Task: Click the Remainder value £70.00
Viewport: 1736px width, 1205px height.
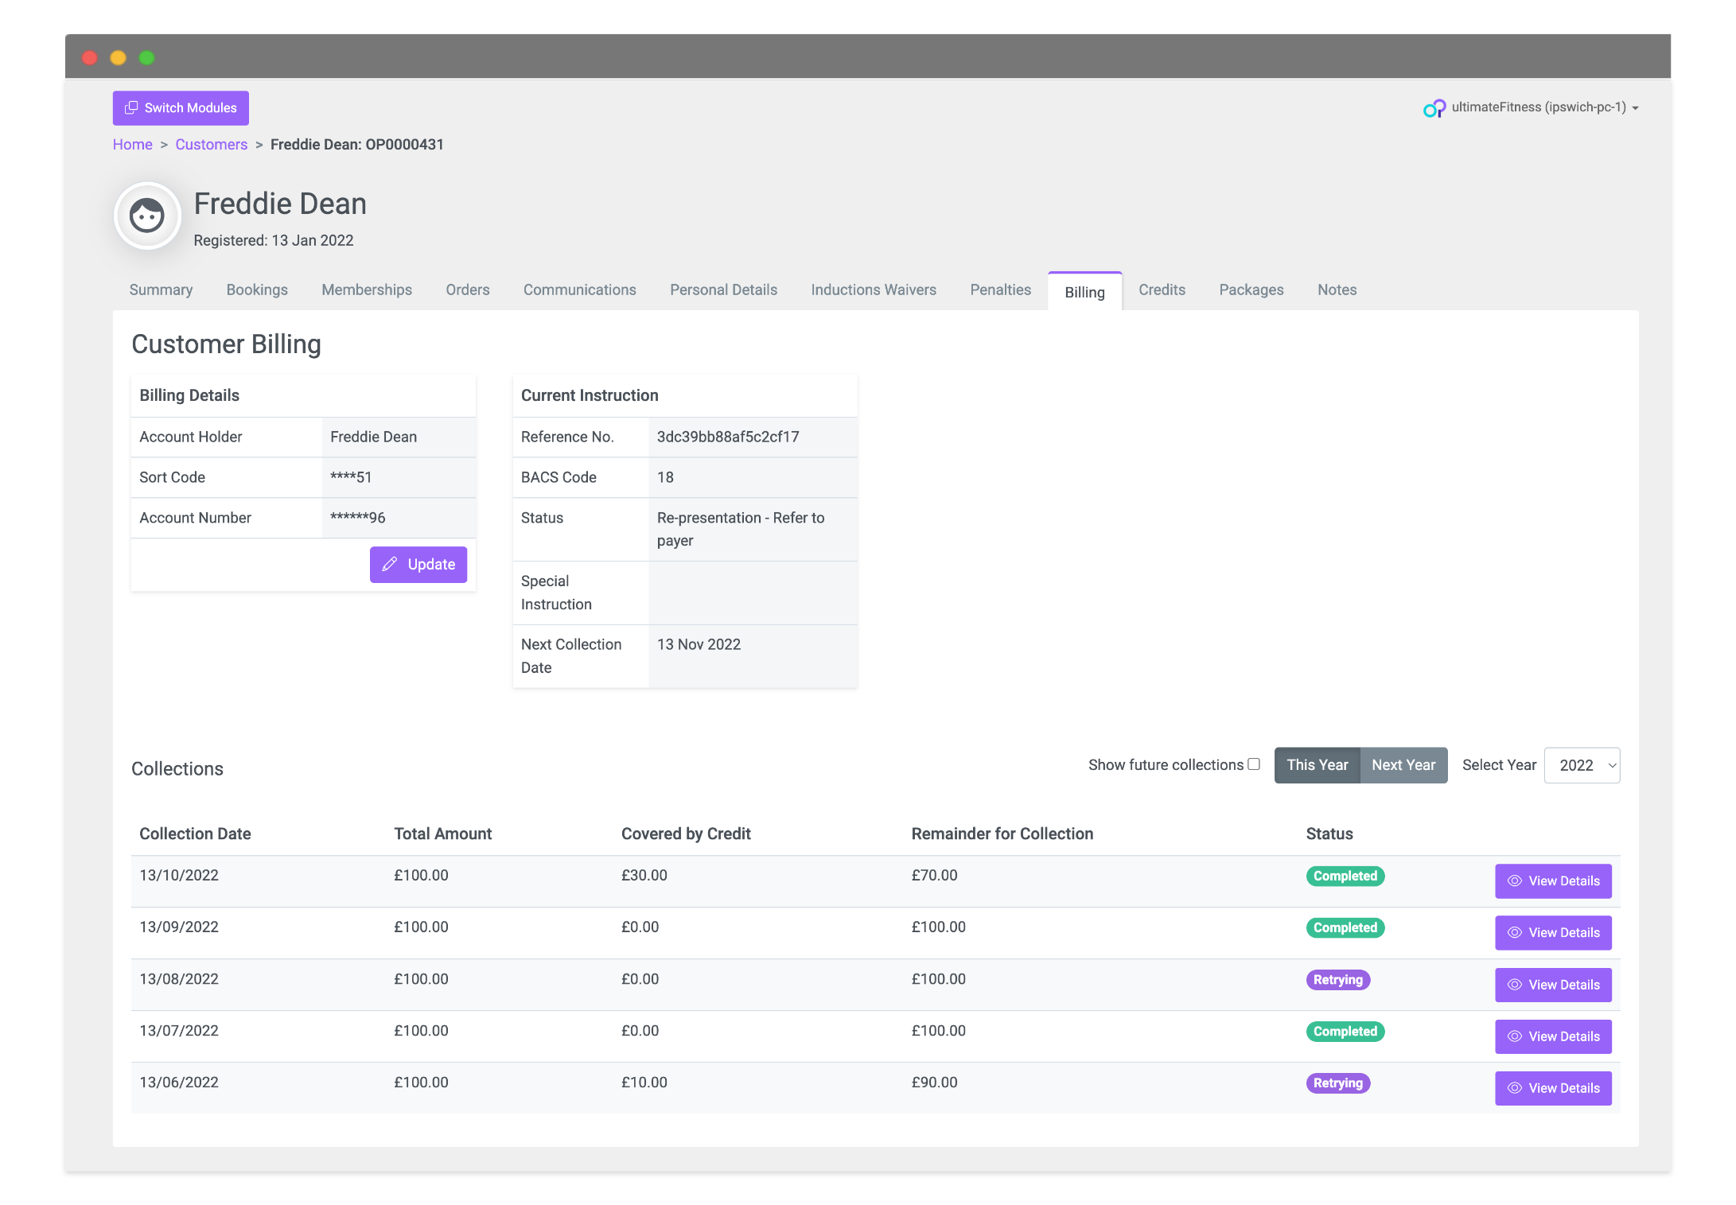Action: coord(935,875)
